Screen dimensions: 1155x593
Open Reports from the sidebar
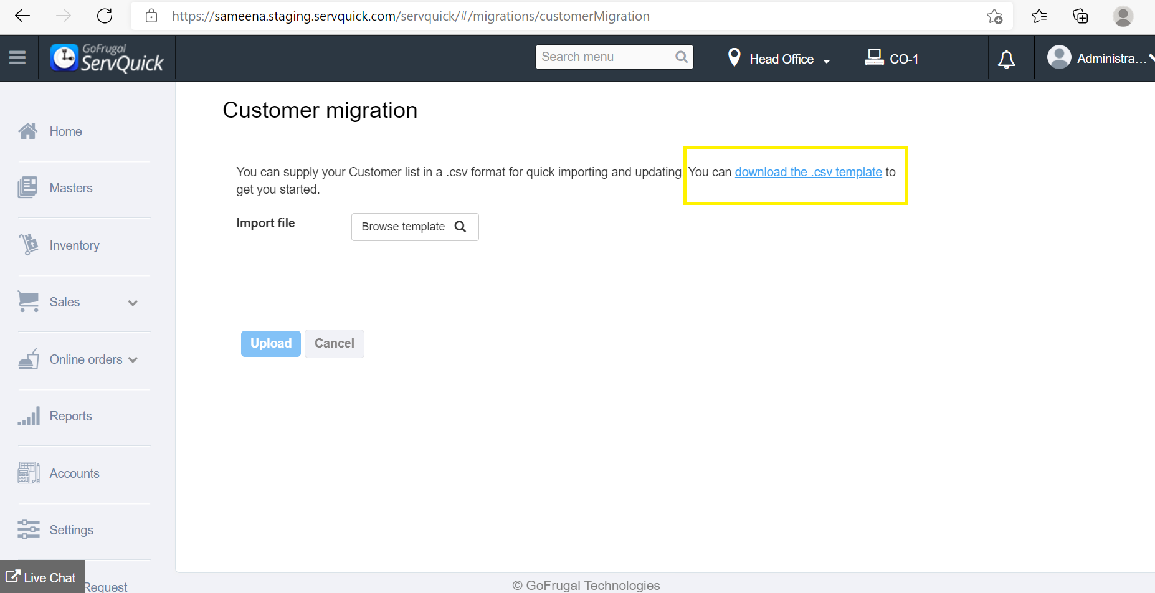tap(70, 416)
